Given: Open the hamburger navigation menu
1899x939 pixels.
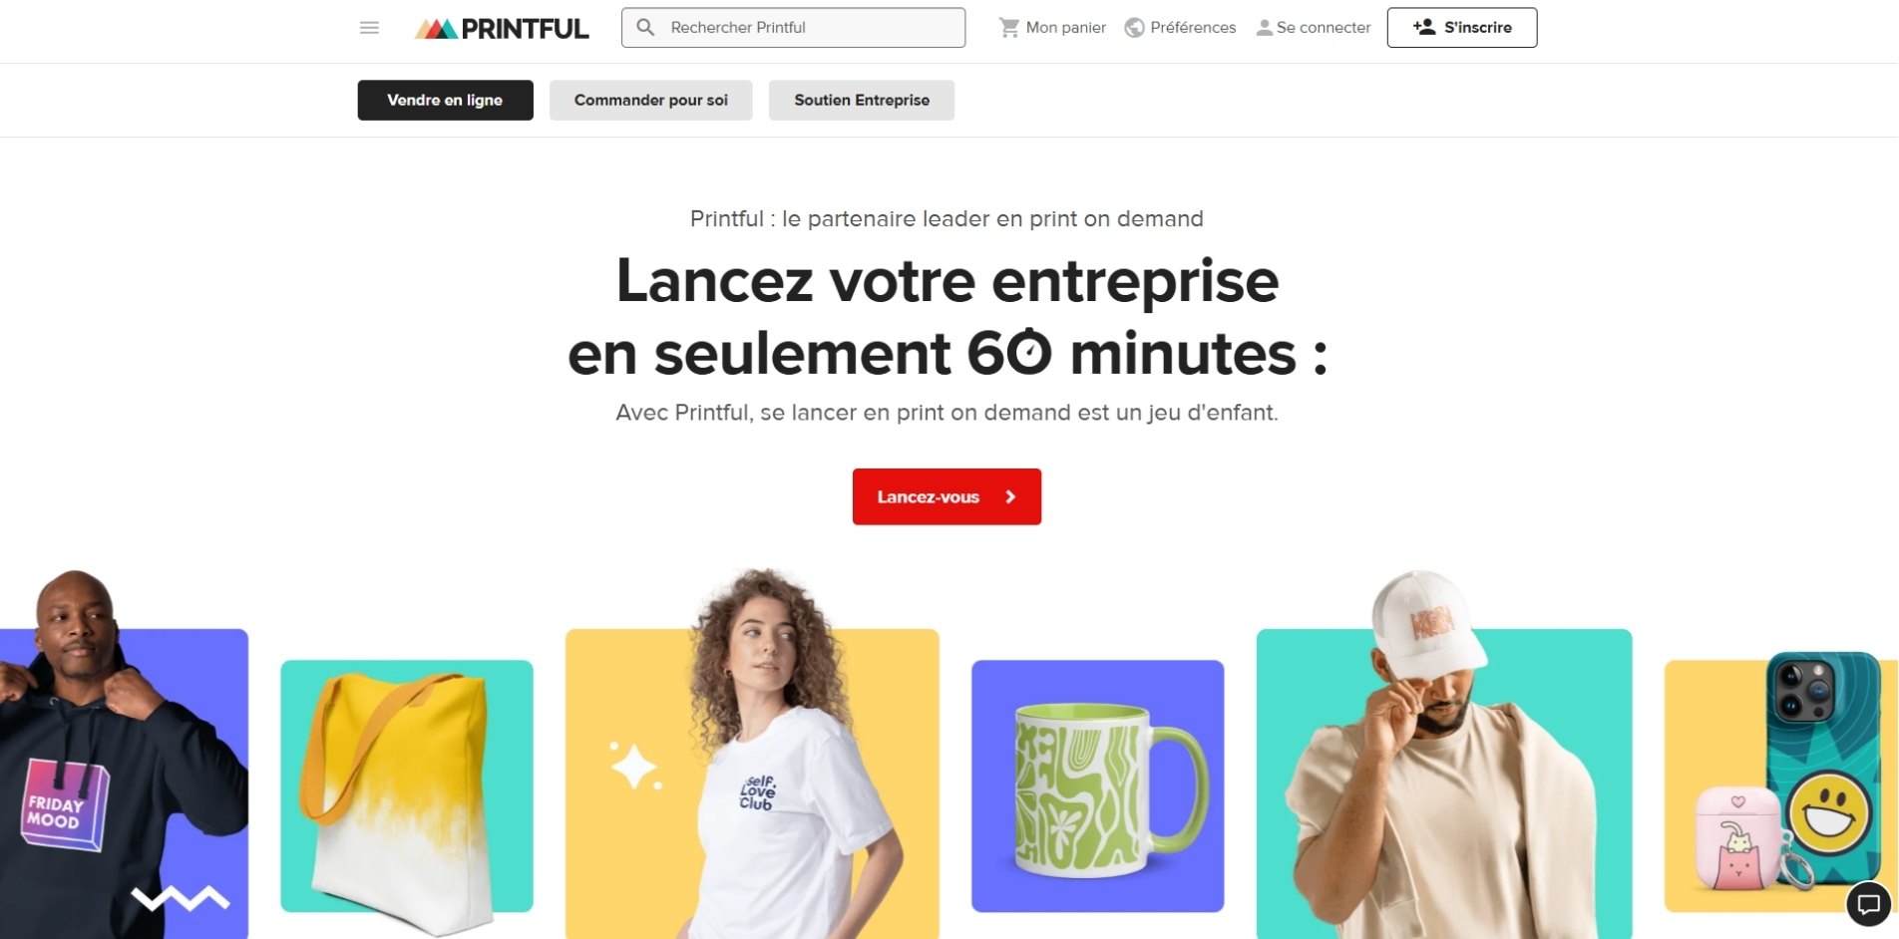Looking at the screenshot, I should pos(369,28).
